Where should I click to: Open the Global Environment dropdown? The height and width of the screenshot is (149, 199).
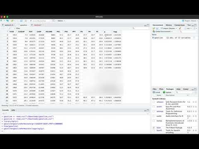coord(163,31)
